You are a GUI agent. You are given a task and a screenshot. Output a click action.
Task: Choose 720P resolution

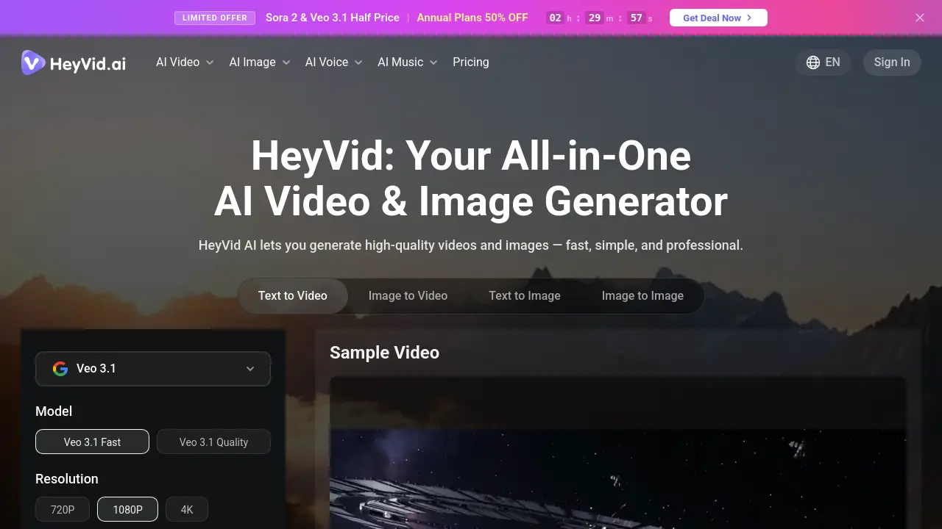tap(63, 509)
